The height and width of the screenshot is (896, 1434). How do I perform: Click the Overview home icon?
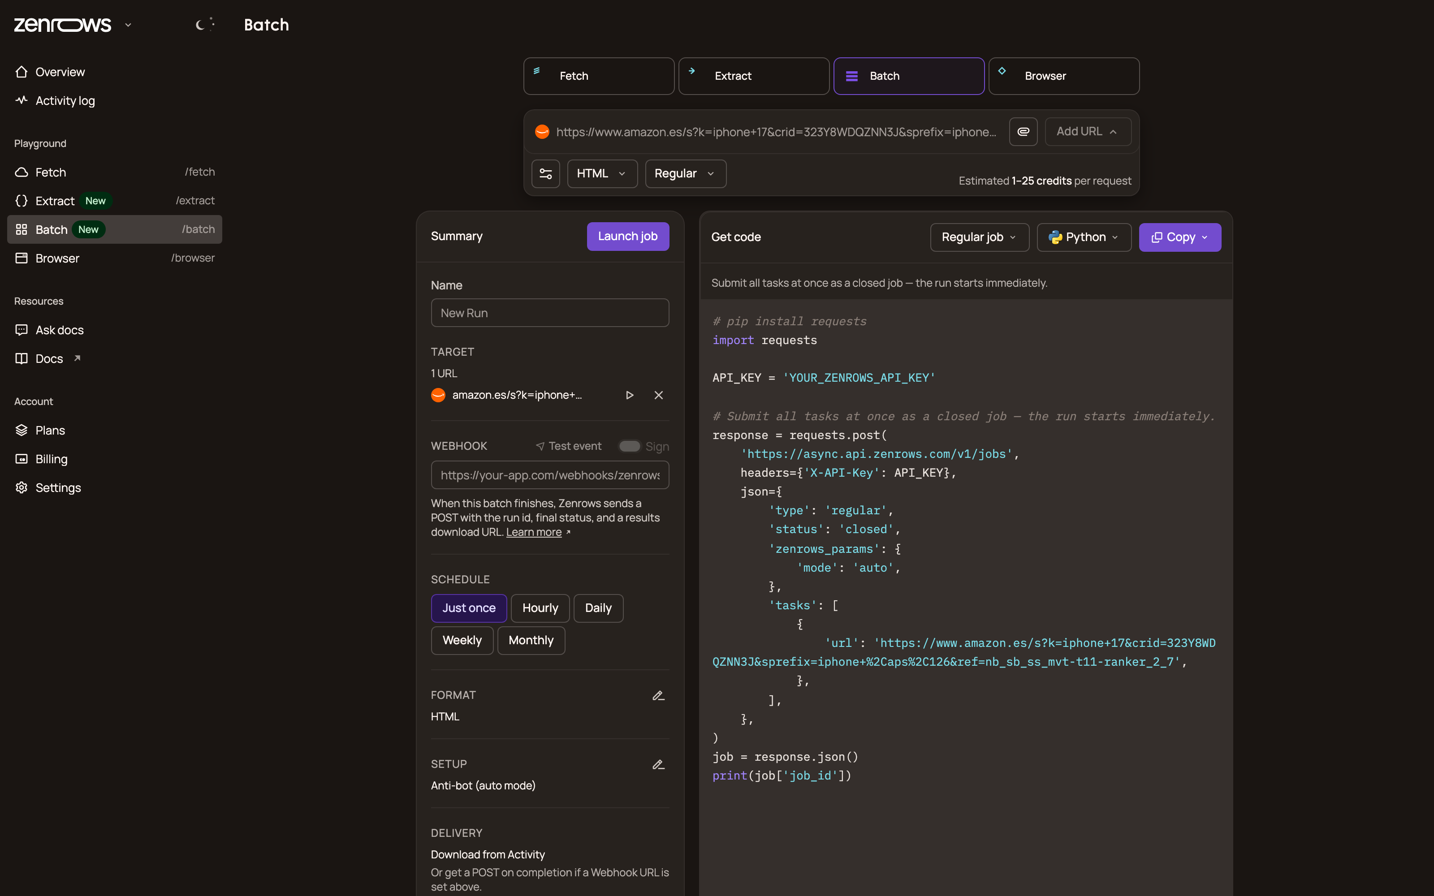[x=22, y=72]
